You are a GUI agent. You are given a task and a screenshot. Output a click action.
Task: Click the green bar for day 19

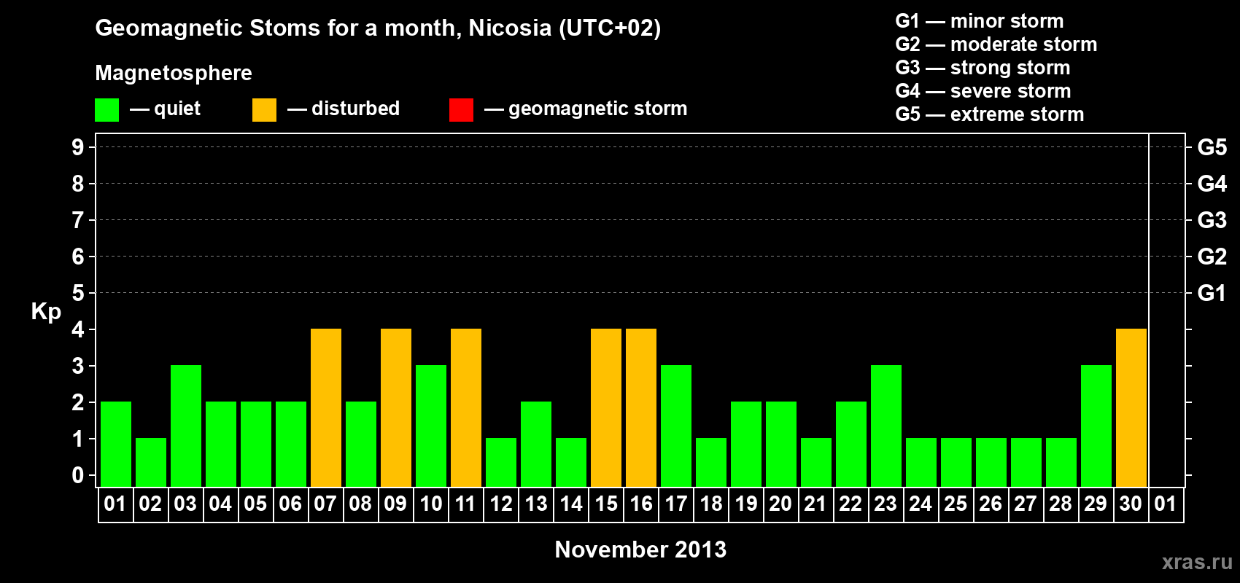pyautogui.click(x=746, y=444)
